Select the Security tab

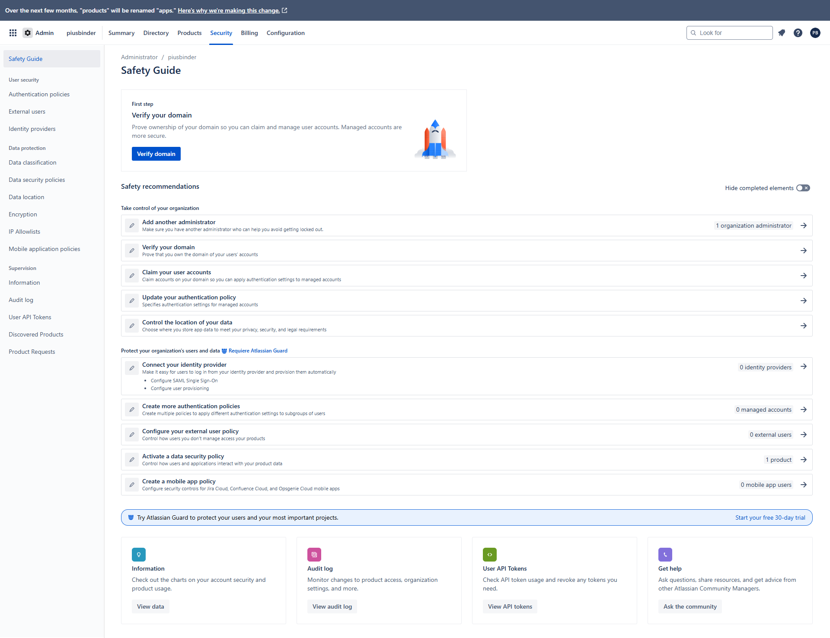(221, 33)
